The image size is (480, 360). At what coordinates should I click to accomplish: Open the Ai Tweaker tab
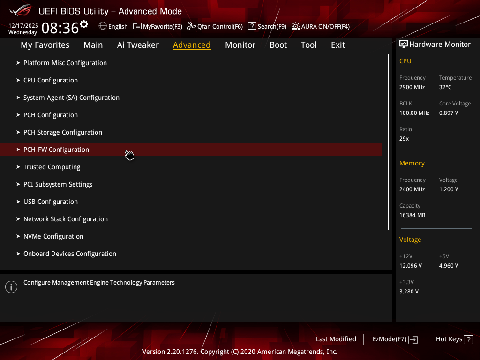(x=138, y=45)
